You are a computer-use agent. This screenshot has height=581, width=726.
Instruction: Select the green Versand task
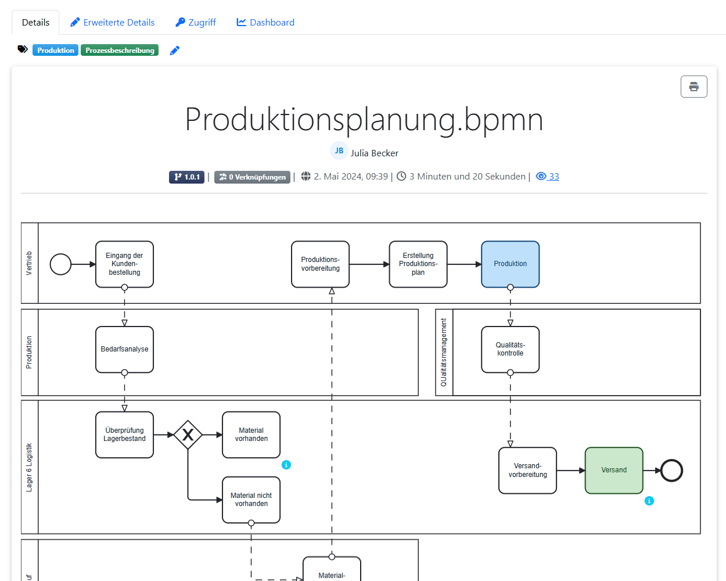[614, 471]
